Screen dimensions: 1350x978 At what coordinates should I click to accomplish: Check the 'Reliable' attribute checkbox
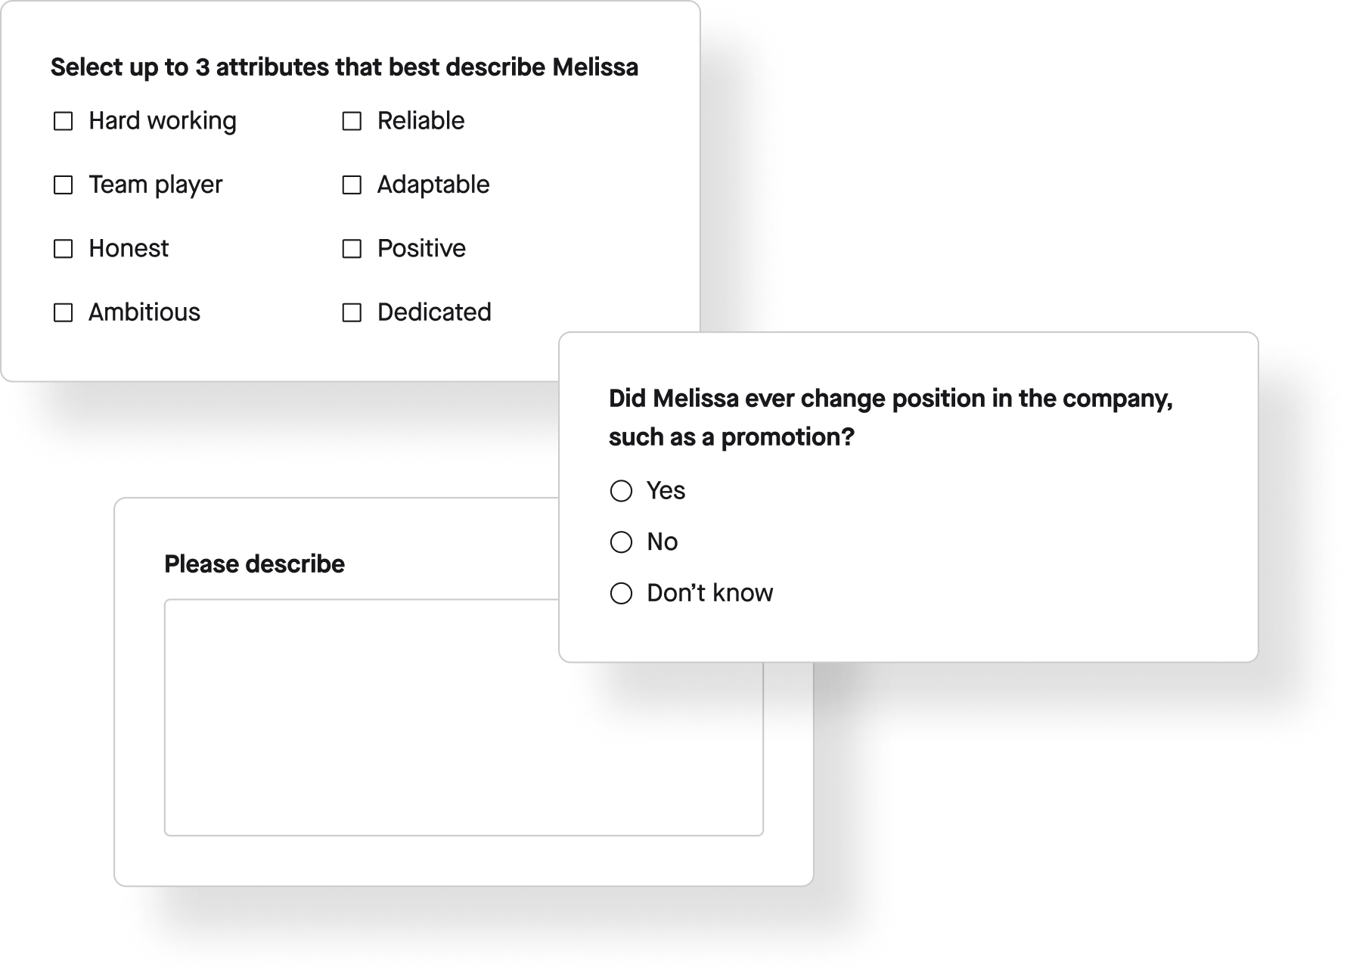tap(353, 120)
